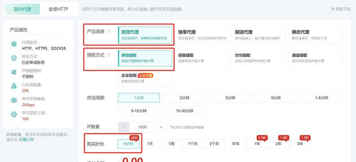Choose 按量提取 extraction method
Screen dimensions: 356x162
pos(202,58)
